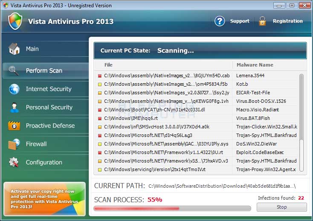Click the Activate your copy banner

click(44, 199)
